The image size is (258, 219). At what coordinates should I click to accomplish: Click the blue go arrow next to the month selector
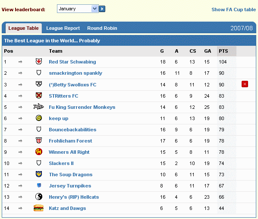point(102,9)
